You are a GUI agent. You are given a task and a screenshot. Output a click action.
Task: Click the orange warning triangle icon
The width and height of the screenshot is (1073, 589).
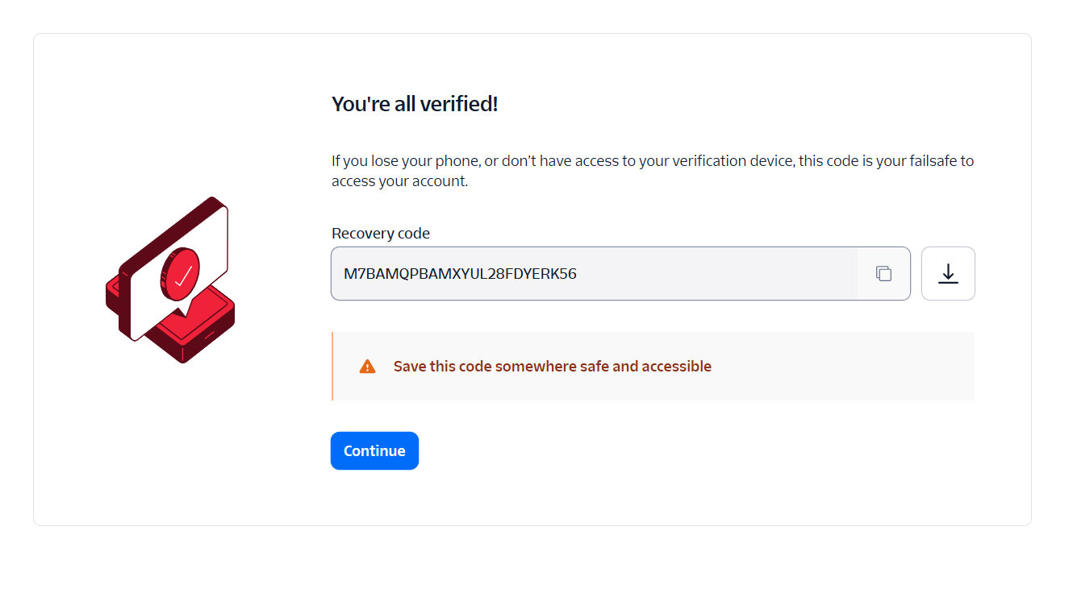coord(367,367)
